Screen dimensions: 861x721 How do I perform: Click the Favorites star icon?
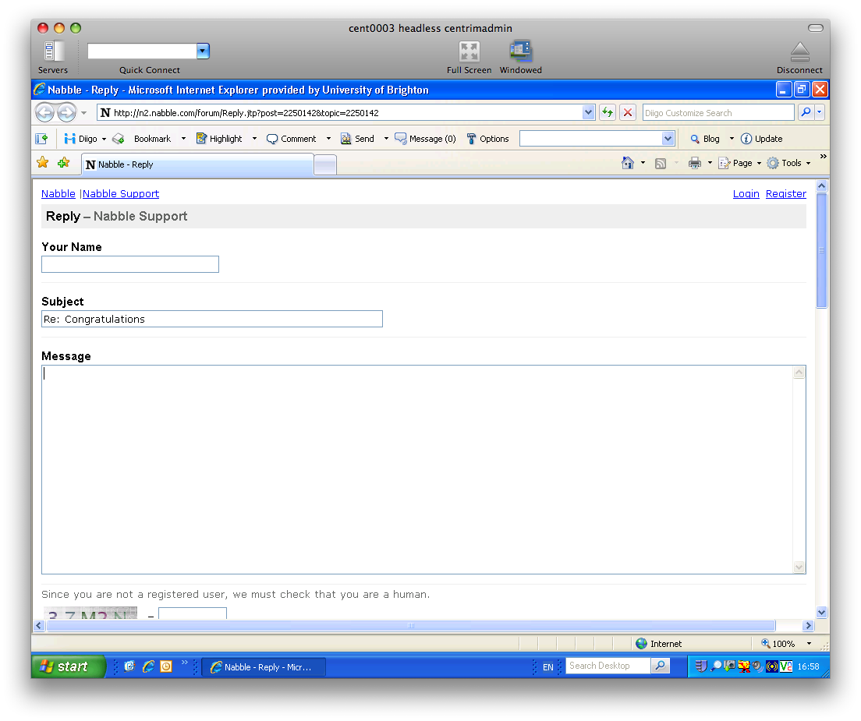(43, 163)
